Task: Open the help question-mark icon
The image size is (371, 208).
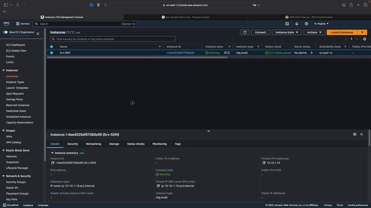Action: [x=306, y=24]
